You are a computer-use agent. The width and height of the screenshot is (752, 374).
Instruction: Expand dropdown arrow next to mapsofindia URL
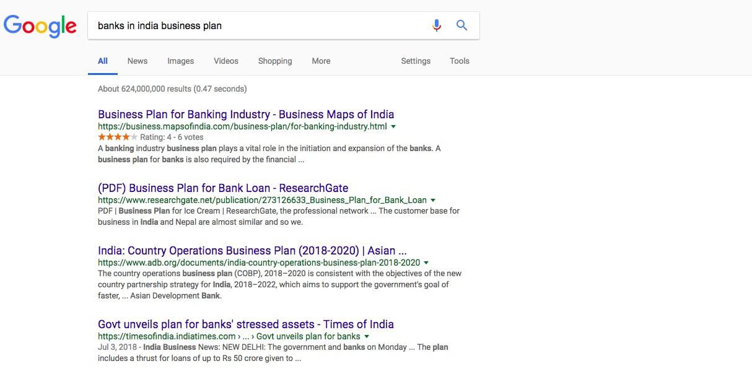pyautogui.click(x=393, y=126)
